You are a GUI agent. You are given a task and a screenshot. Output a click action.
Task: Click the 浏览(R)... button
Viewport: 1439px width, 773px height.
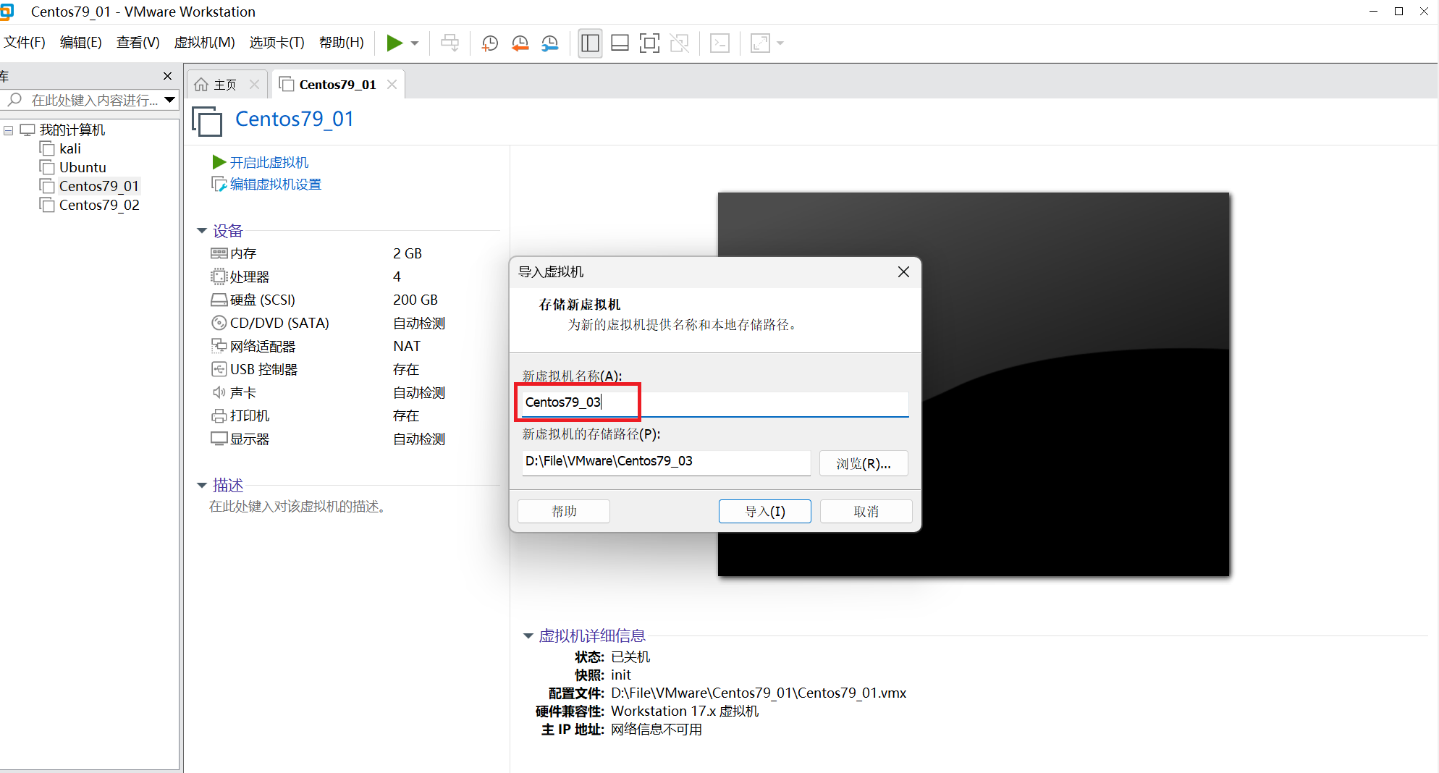[x=864, y=463]
